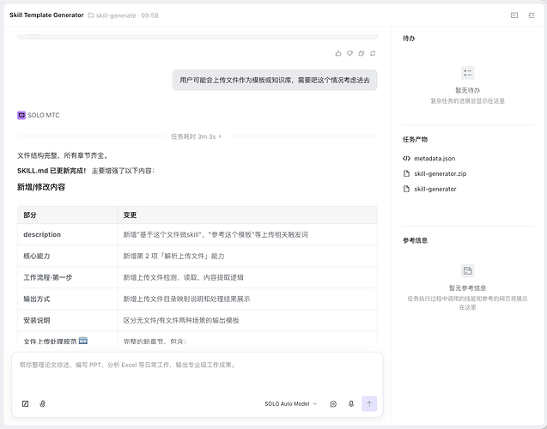This screenshot has height=429, width=547.
Task: Click the file icon next to skill-generator.zip
Action: [406, 173]
